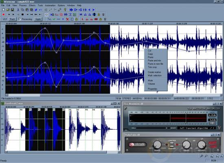Toggle the Processing checkbox
This screenshot has width=224, height=163.
(20, 19)
